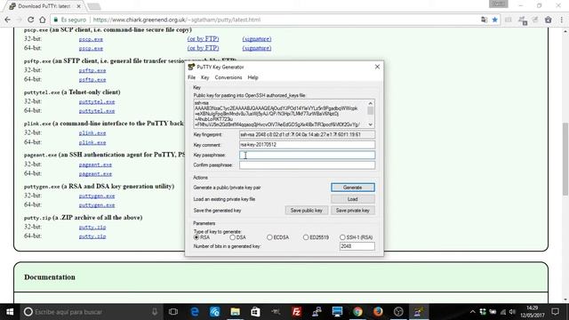Click the translate page icon
This screenshot has height=320, width=569.
tap(484, 20)
